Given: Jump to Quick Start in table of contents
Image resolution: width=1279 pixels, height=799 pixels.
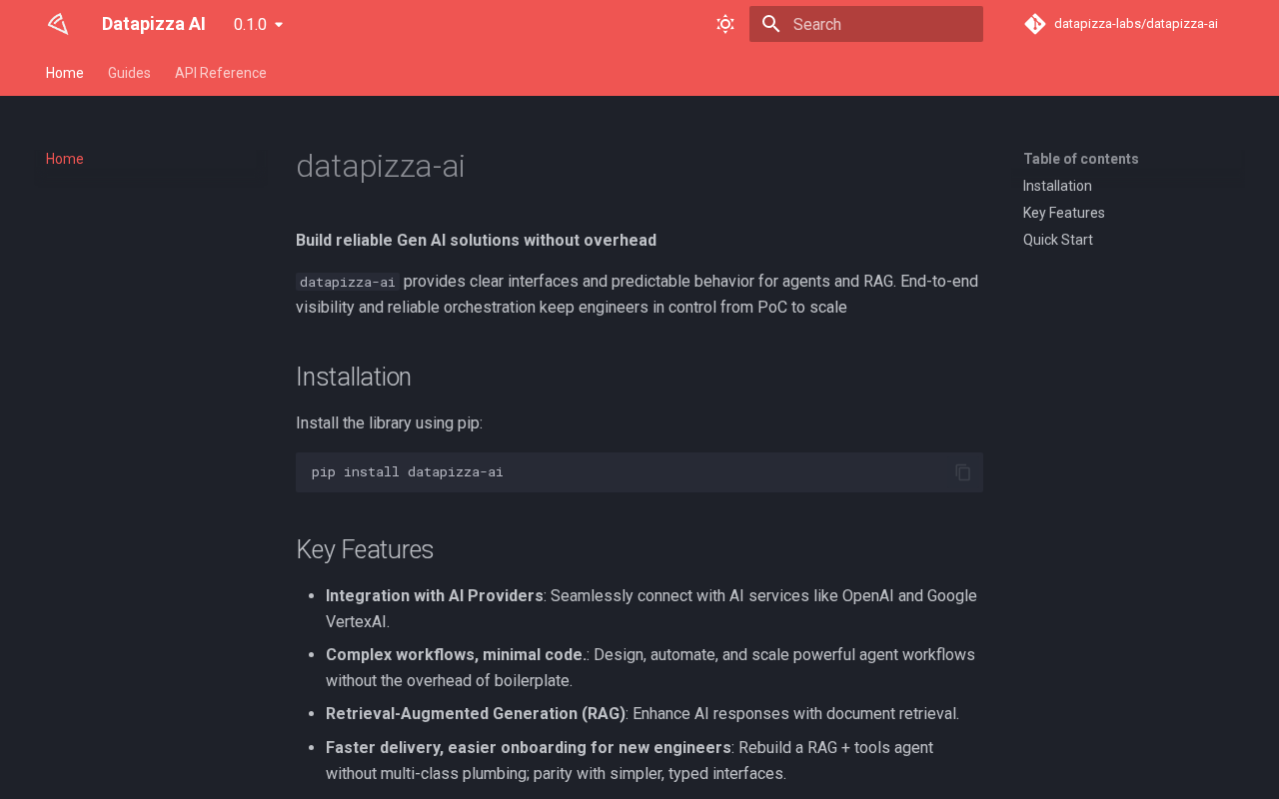Looking at the screenshot, I should (x=1058, y=240).
